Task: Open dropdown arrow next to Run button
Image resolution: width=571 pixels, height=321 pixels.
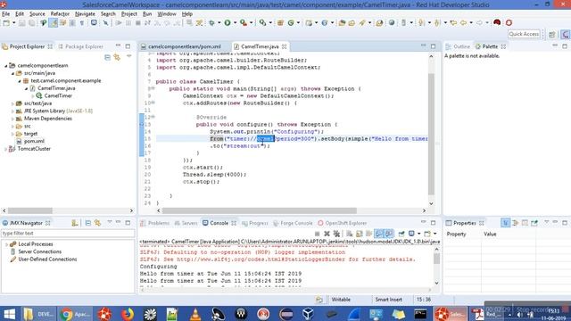Action: (235, 23)
